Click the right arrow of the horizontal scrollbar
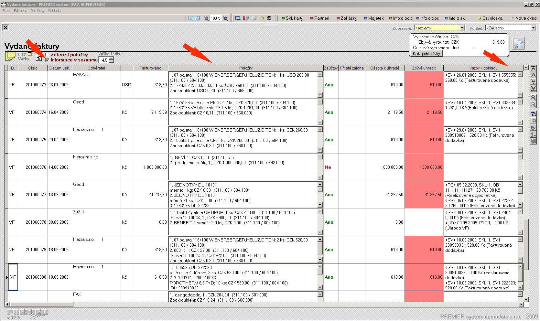Image resolution: width=540 pixels, height=321 pixels. pos(521,305)
